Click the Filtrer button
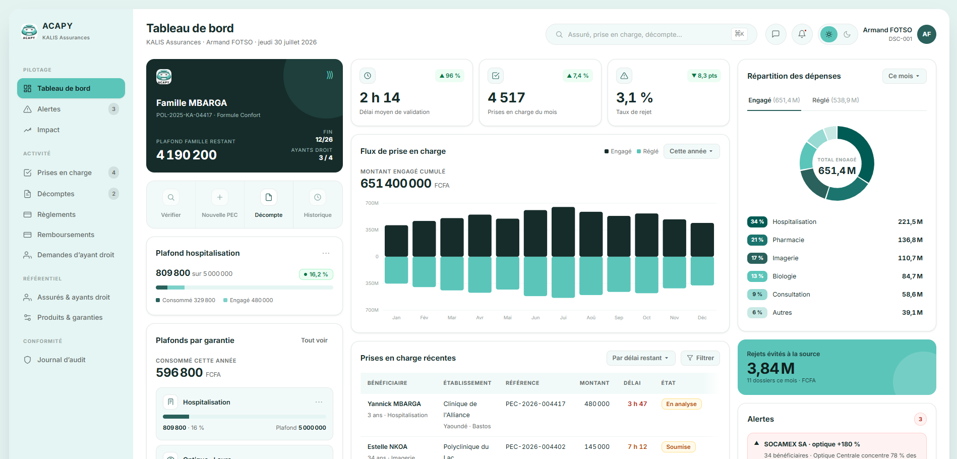The image size is (957, 459). point(700,358)
